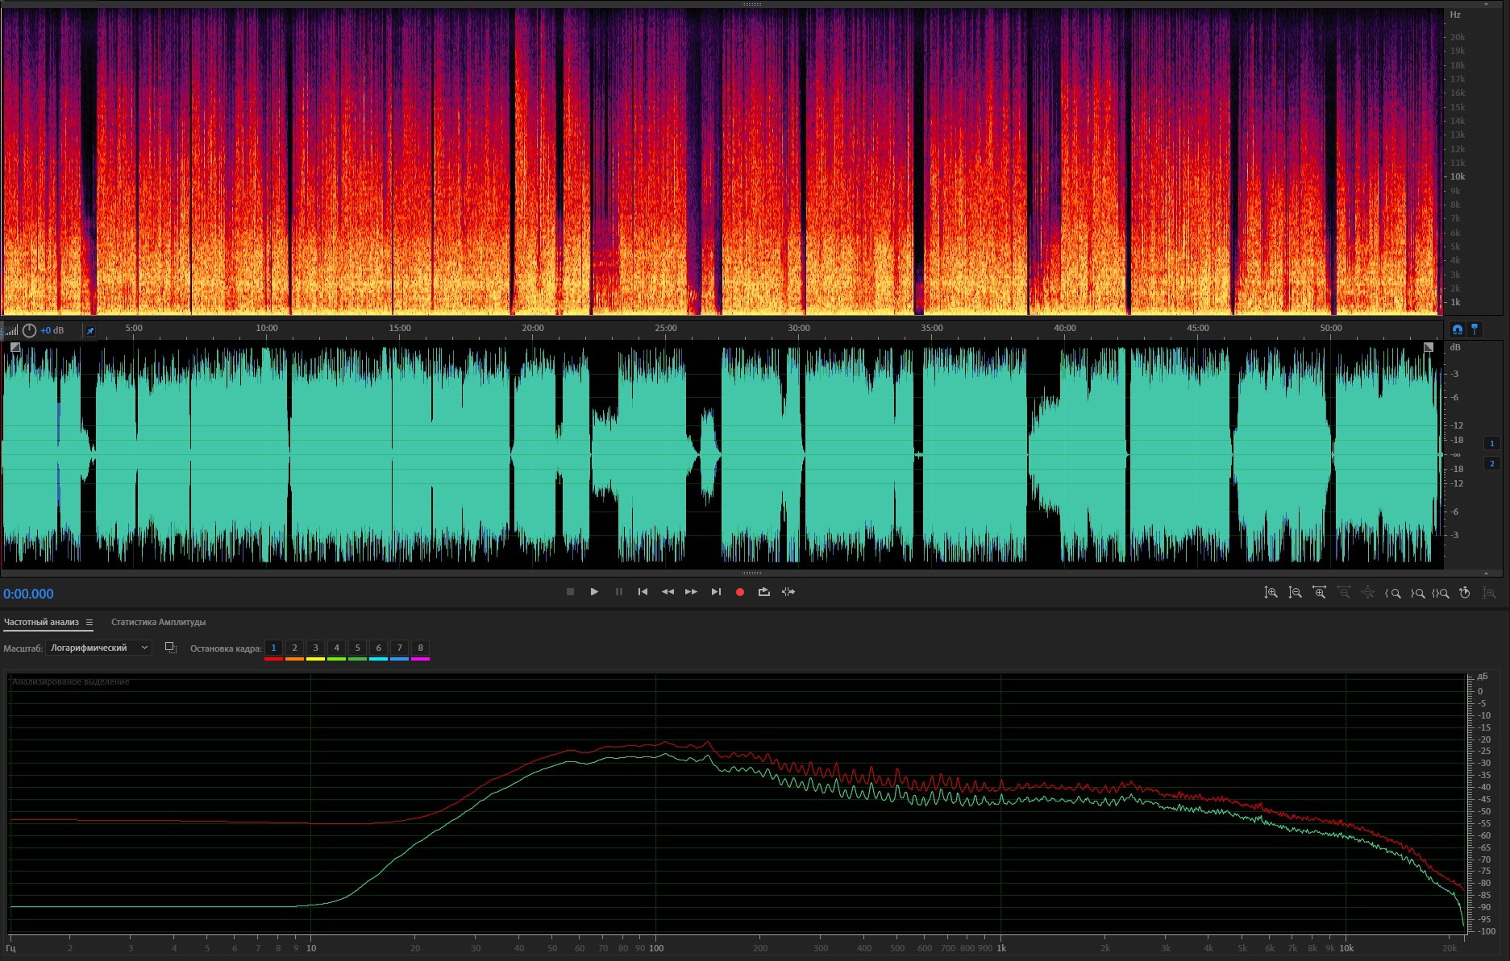Zoom in on time axis
Viewport: 1510px width, 961px height.
click(x=1320, y=593)
